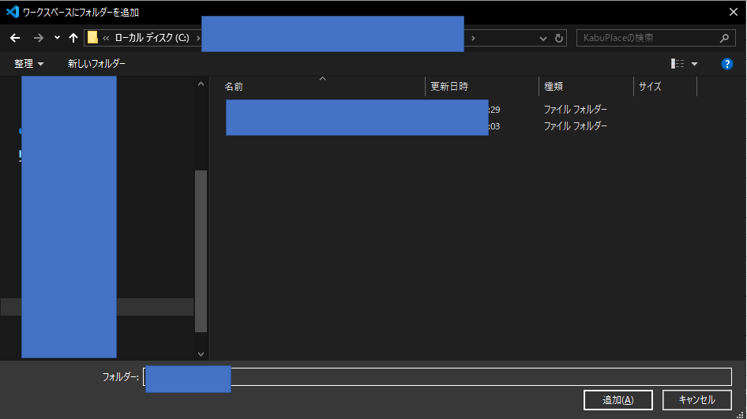This screenshot has height=419, width=747.
Task: Open recent locations dropdown beside forward arrow
Action: (x=57, y=38)
